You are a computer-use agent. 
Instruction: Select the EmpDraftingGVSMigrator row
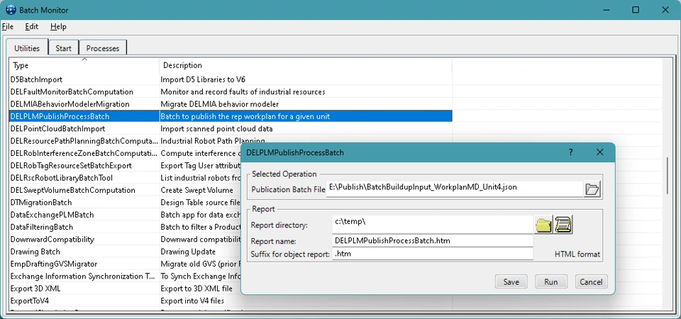[x=84, y=264]
